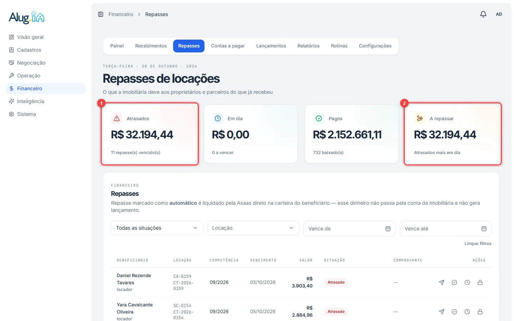
Task: Open the Vence de calendar picker icon
Action: [x=388, y=229]
